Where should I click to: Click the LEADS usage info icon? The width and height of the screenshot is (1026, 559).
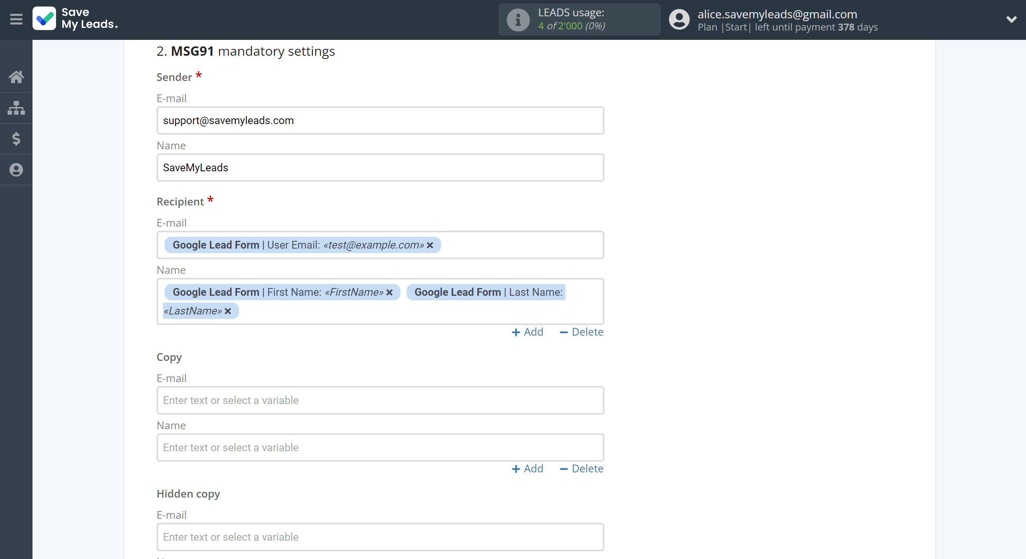pos(518,20)
